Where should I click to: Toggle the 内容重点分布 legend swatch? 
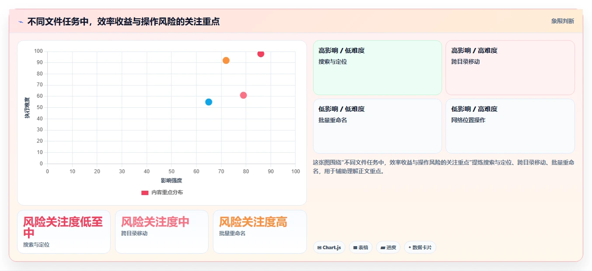click(x=145, y=192)
